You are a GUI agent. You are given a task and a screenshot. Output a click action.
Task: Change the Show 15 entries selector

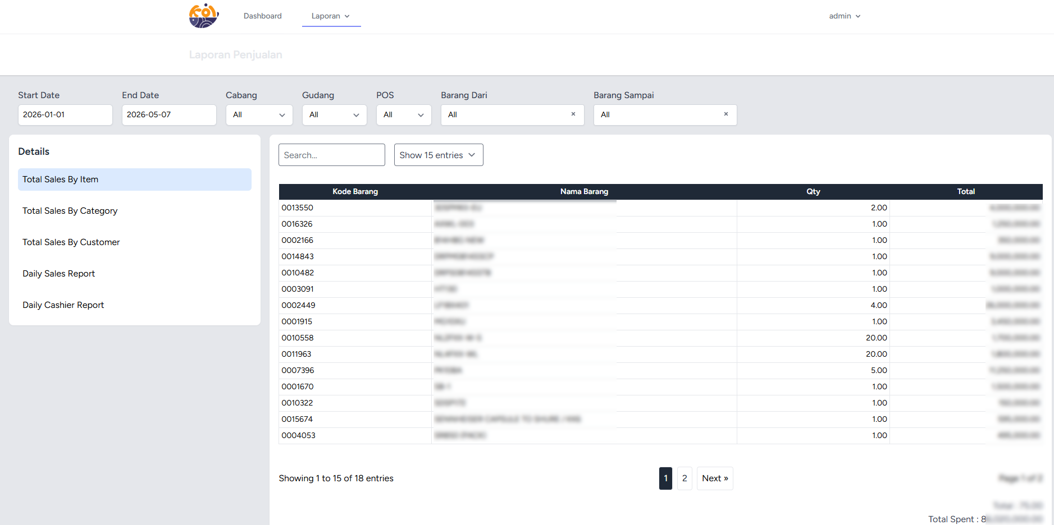(x=439, y=155)
